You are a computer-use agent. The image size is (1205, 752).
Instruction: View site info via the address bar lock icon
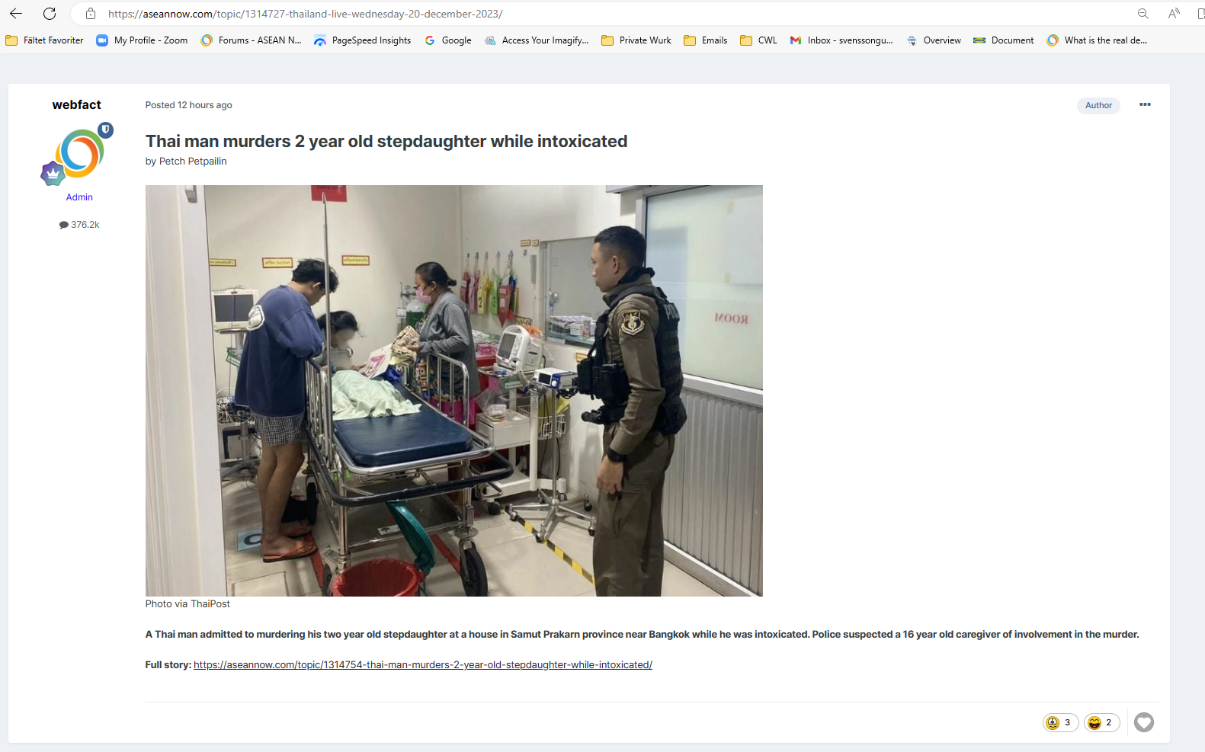[x=91, y=14]
